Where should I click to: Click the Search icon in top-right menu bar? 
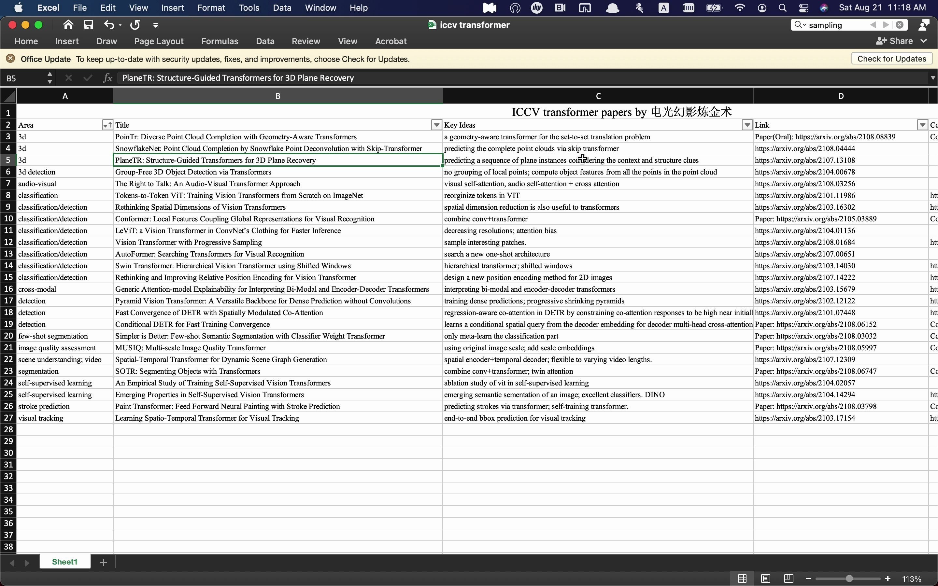tap(783, 7)
